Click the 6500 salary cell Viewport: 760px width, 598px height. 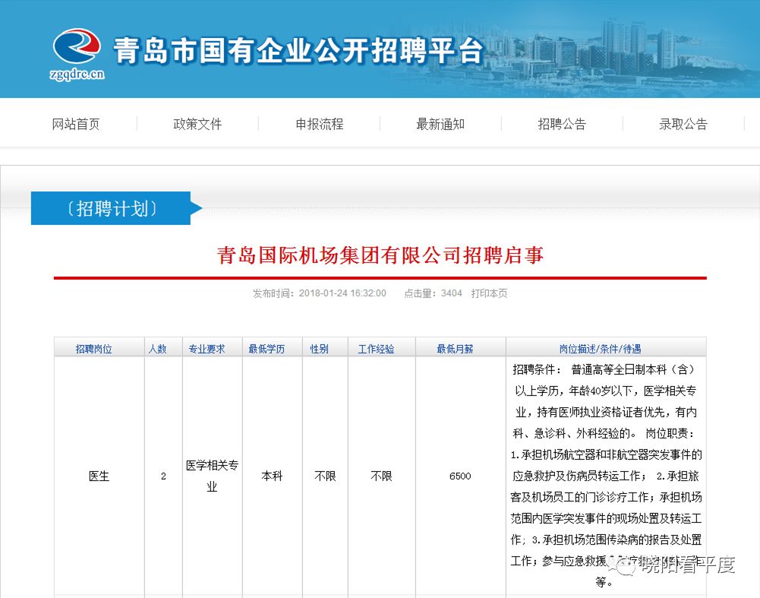(x=460, y=476)
